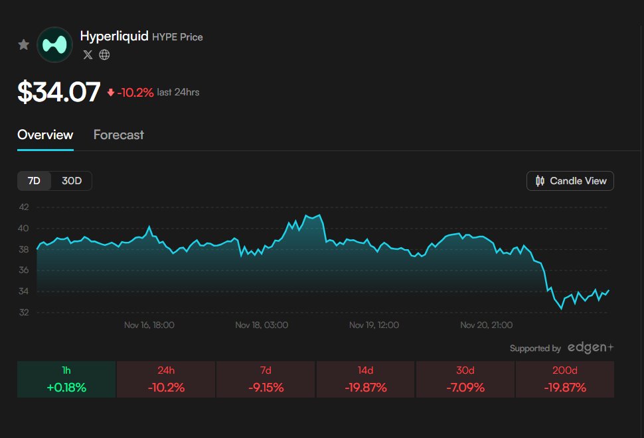Open Hyperliquid website via globe icon
Screen dimensions: 644x438
[x=104, y=55]
